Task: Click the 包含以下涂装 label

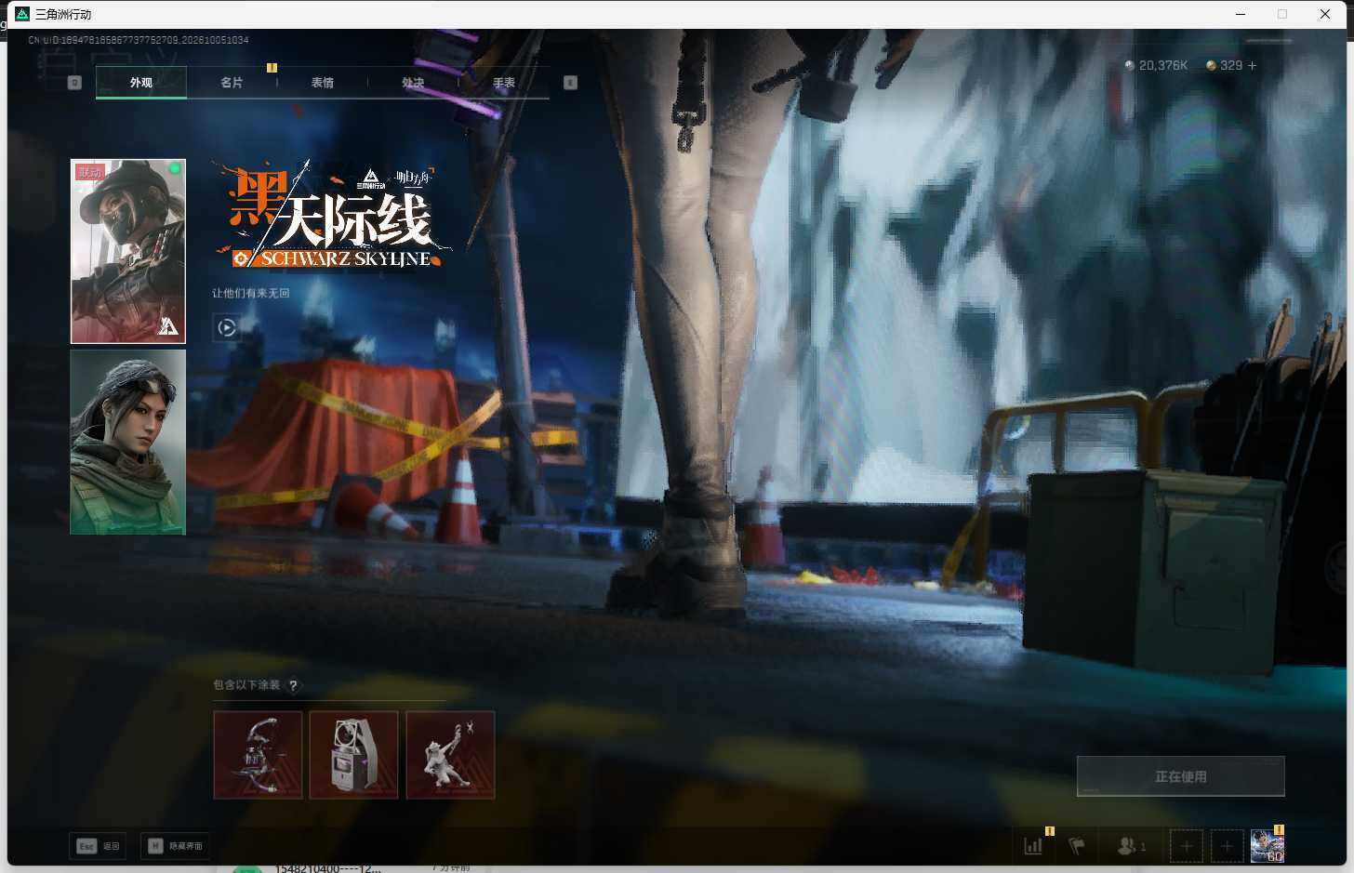Action: pyautogui.click(x=246, y=685)
